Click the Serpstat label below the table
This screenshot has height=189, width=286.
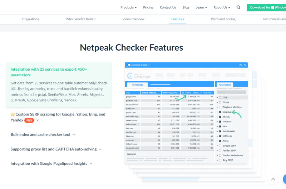[x=131, y=154]
